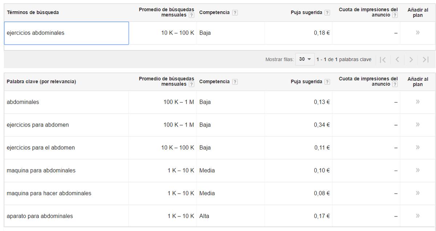Select the 'ejercicios abdominales' input field
This screenshot has width=436, height=231.
pos(65,32)
